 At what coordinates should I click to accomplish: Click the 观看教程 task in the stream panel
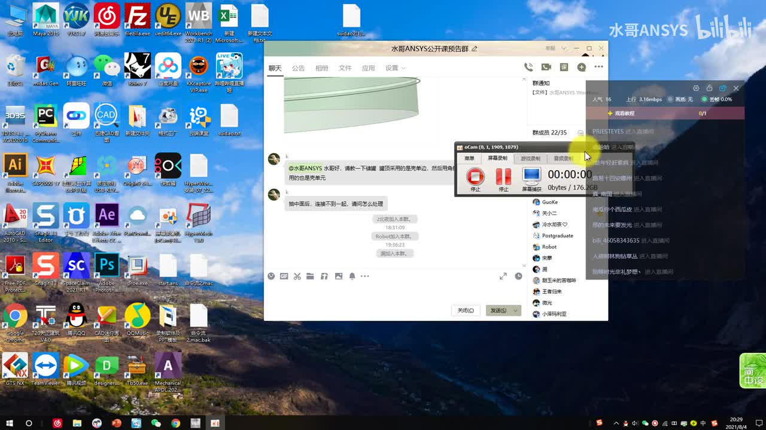(x=665, y=113)
